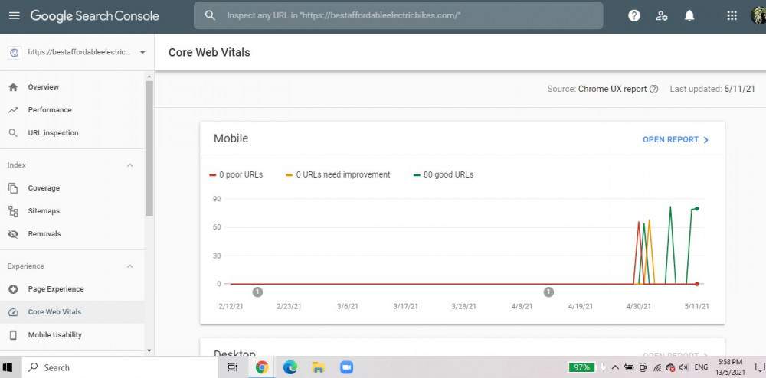766x378 pixels.
Task: Focus the Inspect any URL search field
Action: click(x=398, y=15)
